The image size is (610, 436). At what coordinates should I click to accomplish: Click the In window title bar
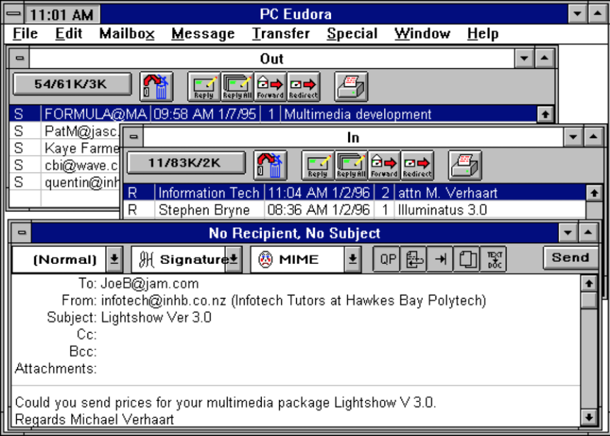click(353, 137)
